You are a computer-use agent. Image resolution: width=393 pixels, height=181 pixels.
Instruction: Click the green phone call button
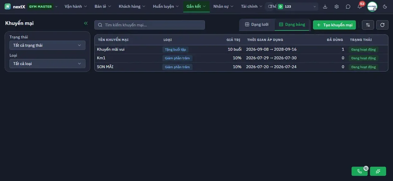tap(360, 171)
